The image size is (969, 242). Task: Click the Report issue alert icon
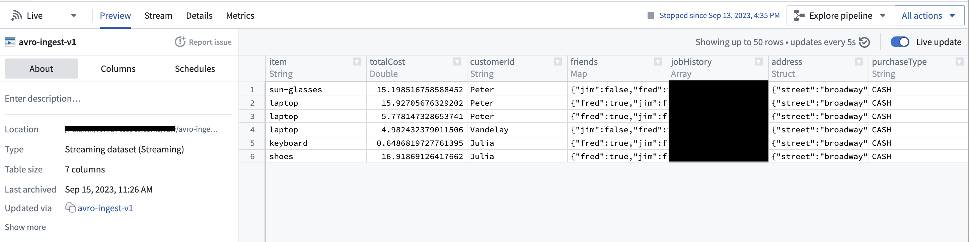click(x=180, y=42)
